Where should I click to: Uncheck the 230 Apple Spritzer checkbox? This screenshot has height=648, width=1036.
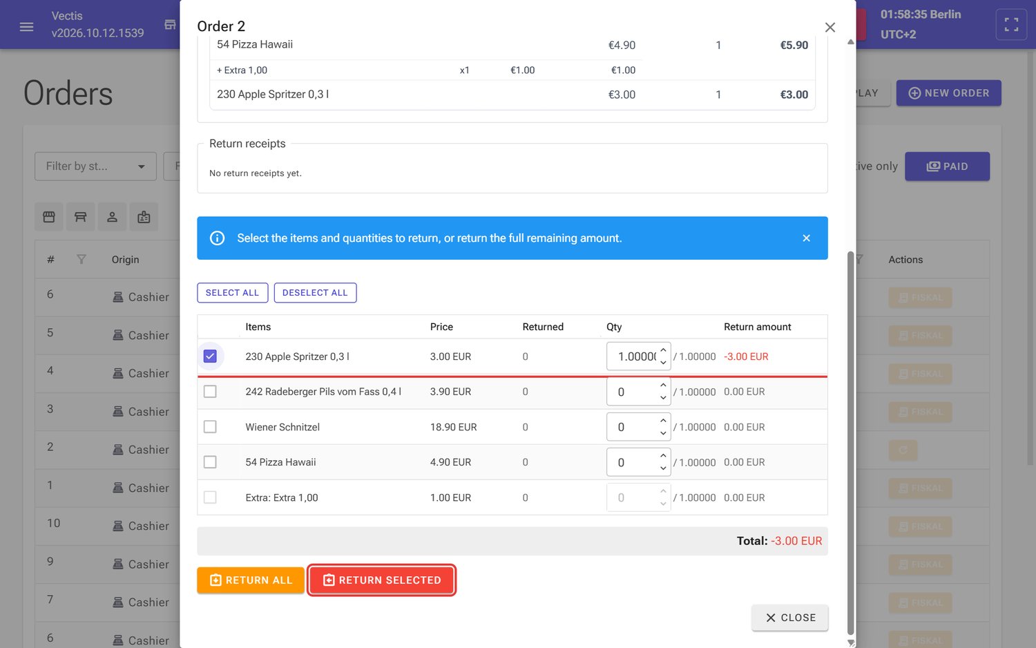(211, 356)
